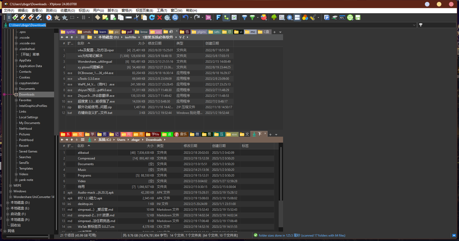Open the Undo history dropdown arrow
This screenshot has width=459, height=241.
click(191, 17)
